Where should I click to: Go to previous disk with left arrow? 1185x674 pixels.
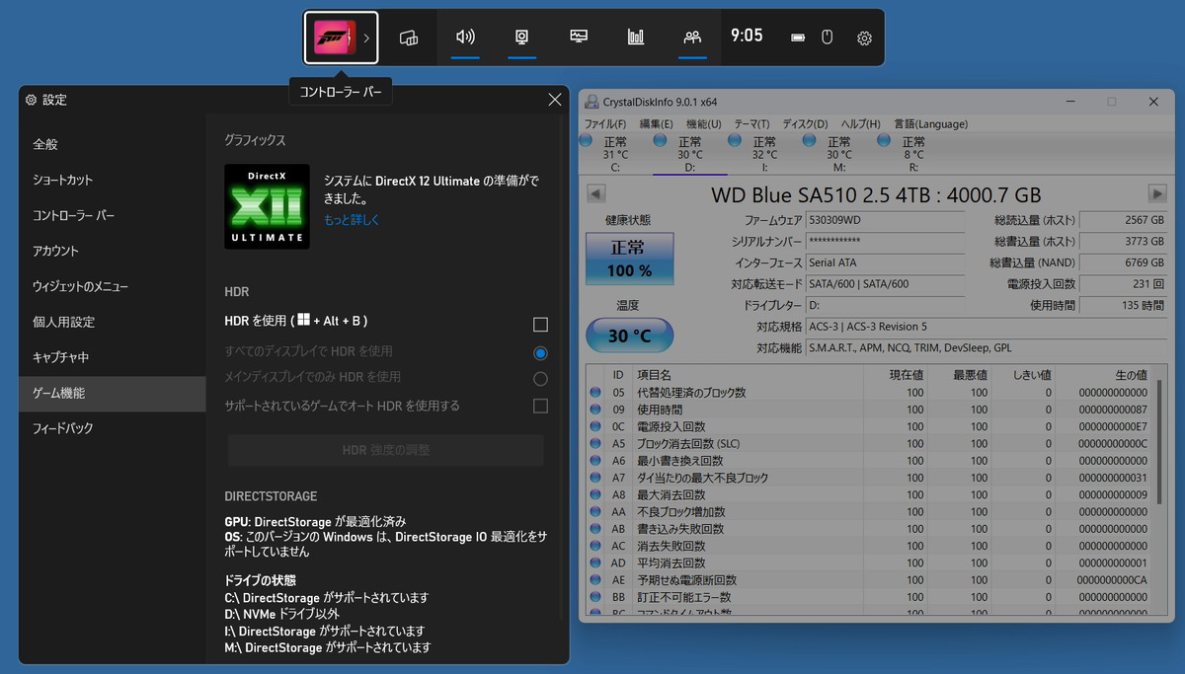coord(595,193)
